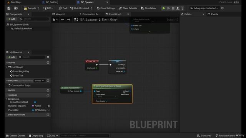Navigate forward in graph history

(68, 20)
